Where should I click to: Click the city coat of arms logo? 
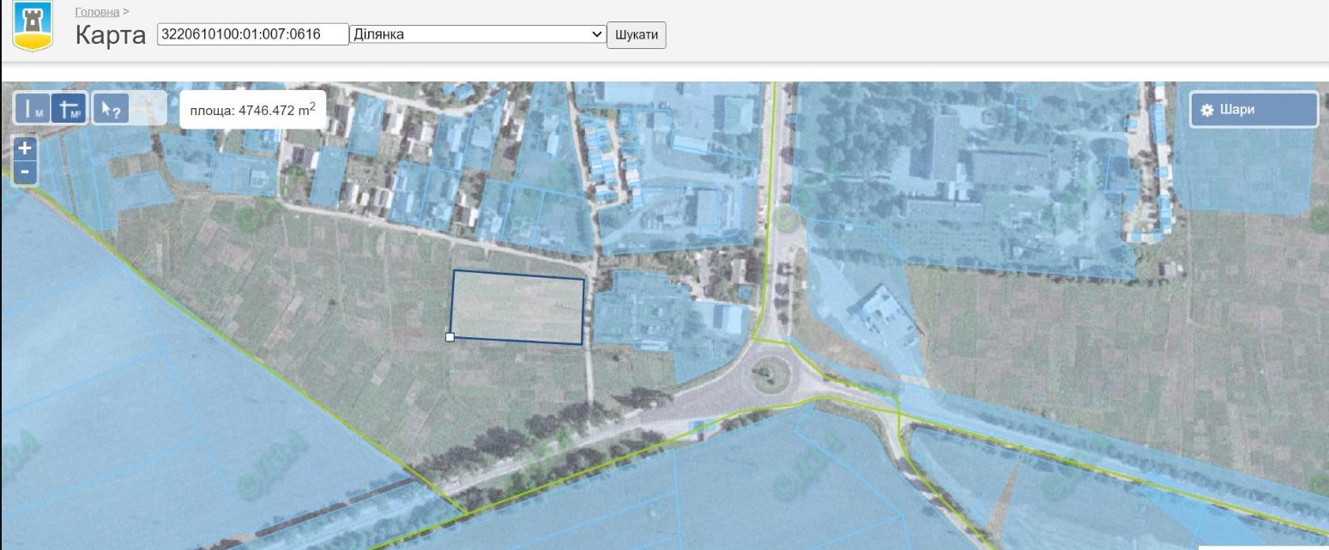coord(33,27)
